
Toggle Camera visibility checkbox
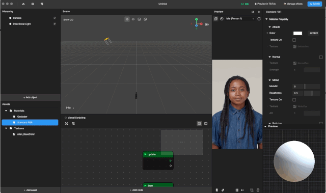coord(55,18)
